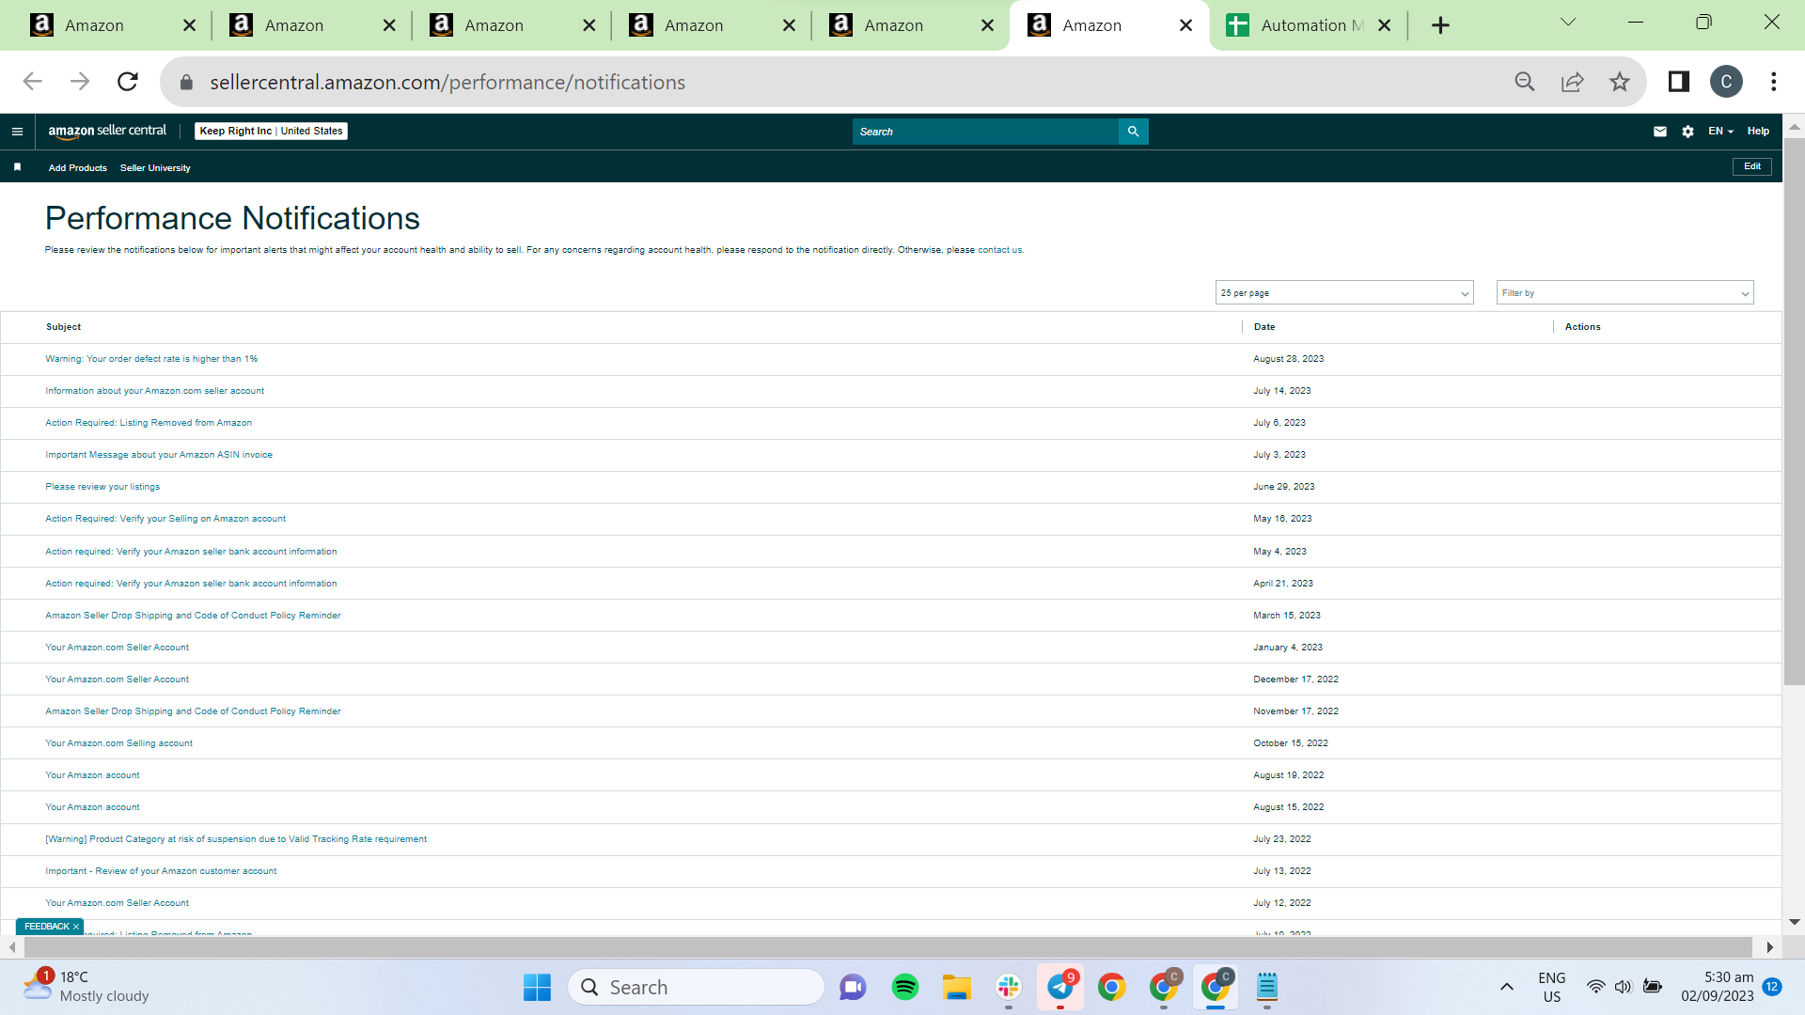
Task: Open Important Message about your Amazon ASIN invoice
Action: [x=159, y=455]
